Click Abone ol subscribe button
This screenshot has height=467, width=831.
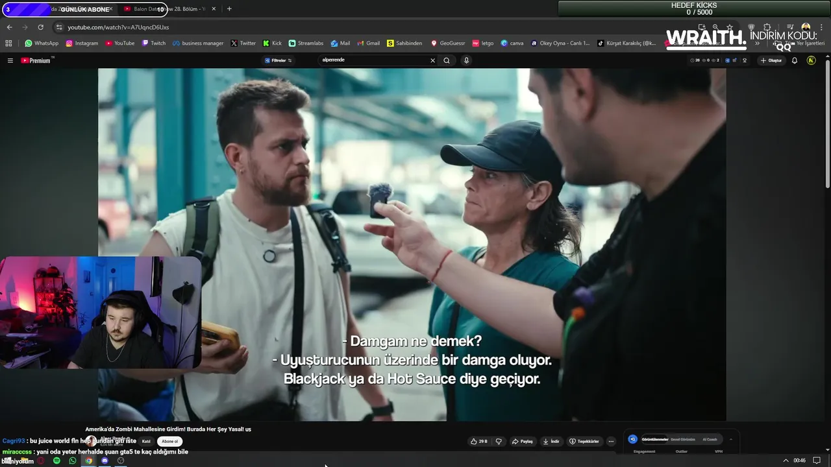pos(169,441)
